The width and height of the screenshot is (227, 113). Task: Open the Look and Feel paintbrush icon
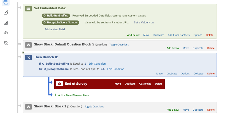point(6,12)
